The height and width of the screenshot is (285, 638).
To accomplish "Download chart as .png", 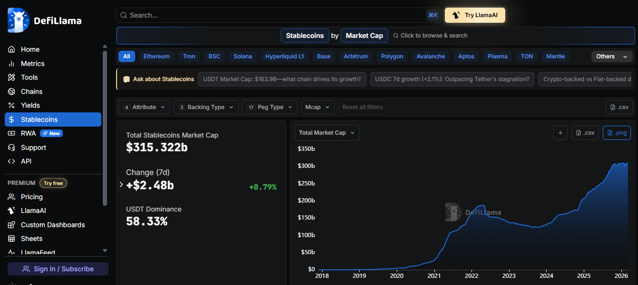I will [x=617, y=133].
